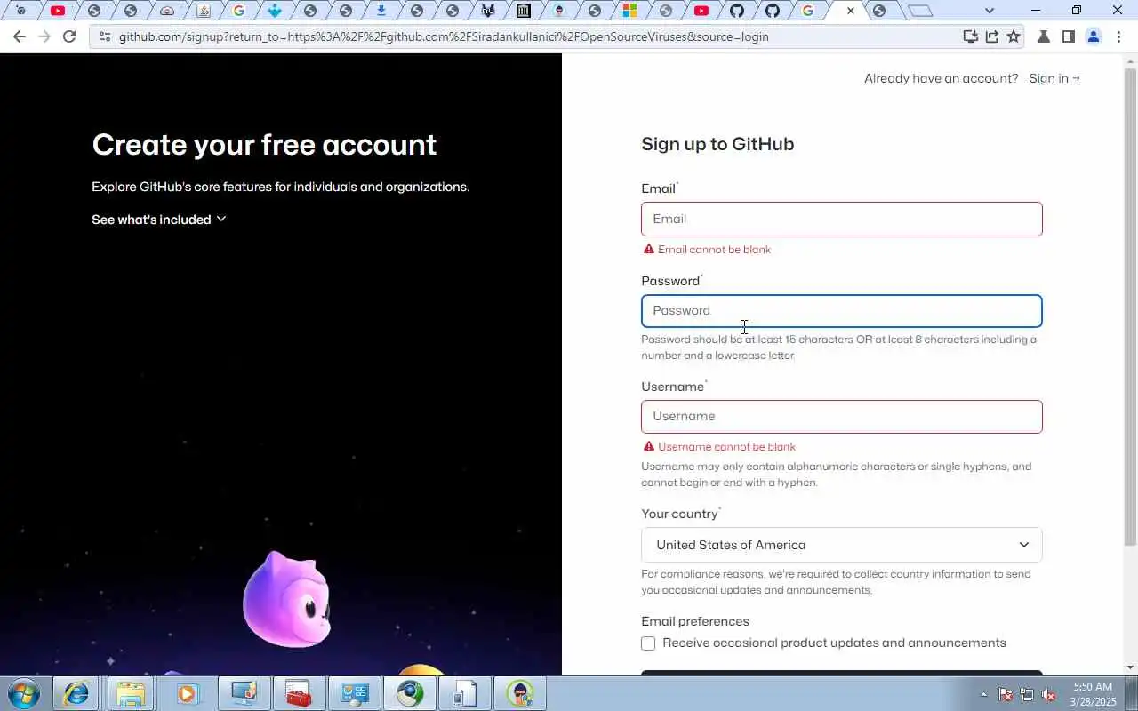
Task: Click the address bar URL
Action: pyautogui.click(x=444, y=36)
